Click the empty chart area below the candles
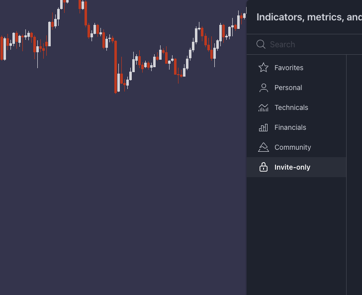The height and width of the screenshot is (295, 362). (x=124, y=199)
